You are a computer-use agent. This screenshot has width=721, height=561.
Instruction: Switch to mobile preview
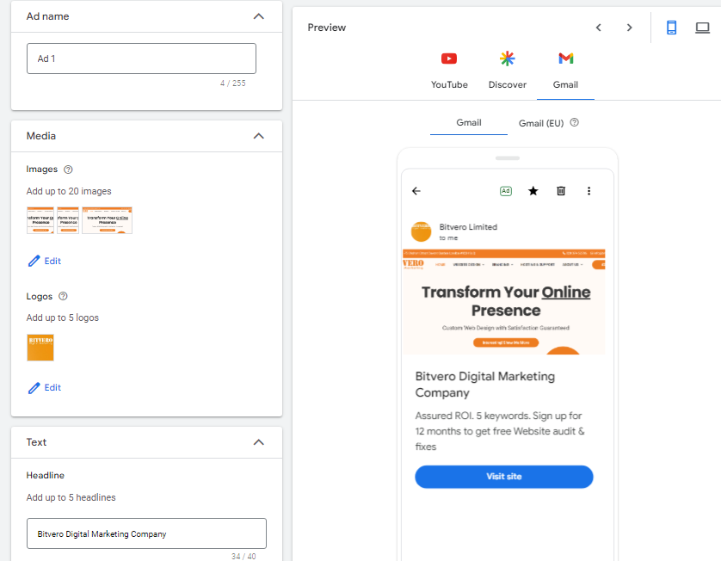click(671, 28)
